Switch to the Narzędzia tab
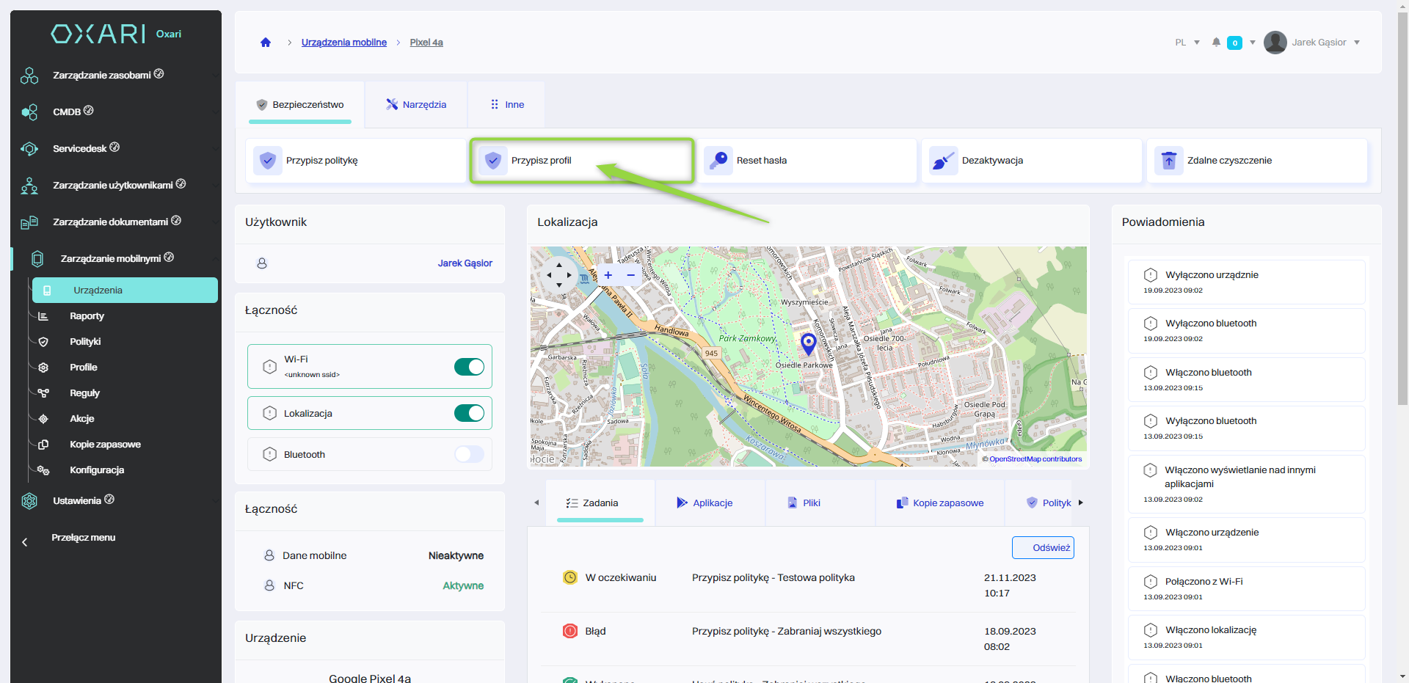This screenshot has height=683, width=1409. tap(416, 105)
